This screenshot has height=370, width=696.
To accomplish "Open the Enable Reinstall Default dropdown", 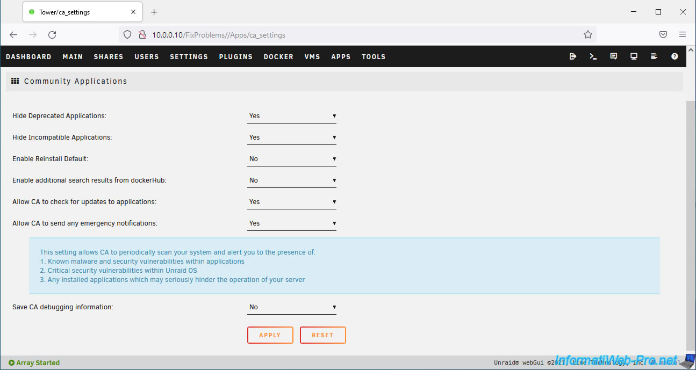I will tap(292, 159).
